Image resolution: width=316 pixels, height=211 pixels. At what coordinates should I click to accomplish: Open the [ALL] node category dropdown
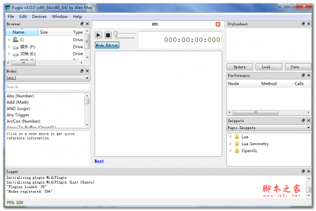(x=47, y=78)
